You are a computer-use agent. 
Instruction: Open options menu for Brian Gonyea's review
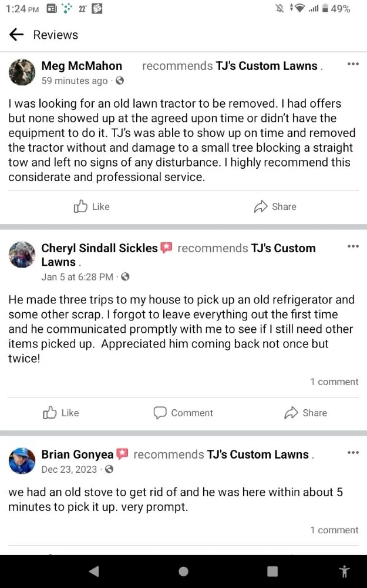[x=352, y=453]
